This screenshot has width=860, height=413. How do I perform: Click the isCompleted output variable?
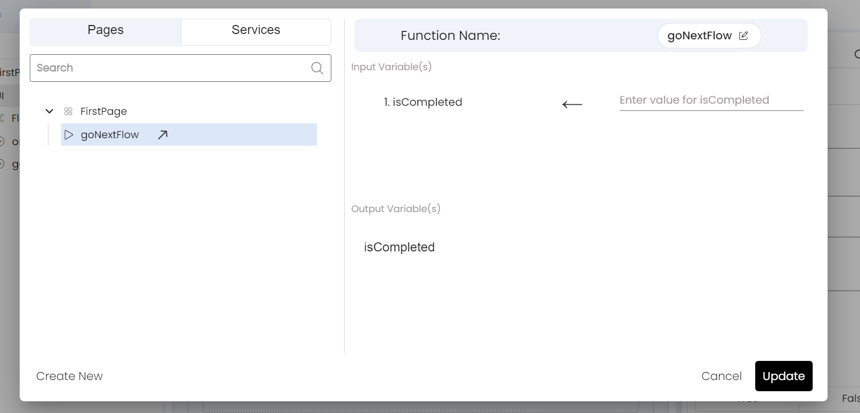point(399,247)
